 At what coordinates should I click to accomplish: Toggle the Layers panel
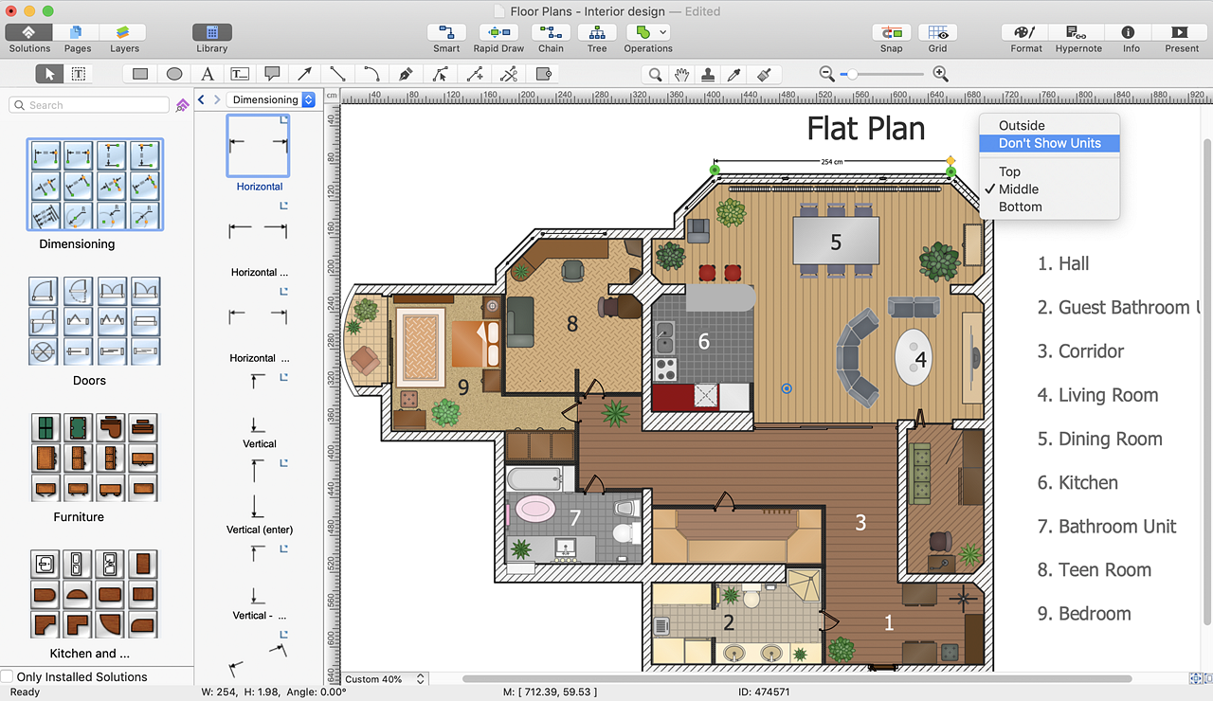pos(124,38)
